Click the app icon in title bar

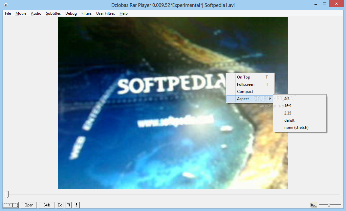[6, 5]
